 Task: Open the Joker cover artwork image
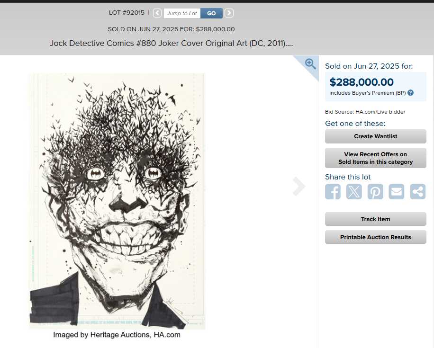click(117, 201)
